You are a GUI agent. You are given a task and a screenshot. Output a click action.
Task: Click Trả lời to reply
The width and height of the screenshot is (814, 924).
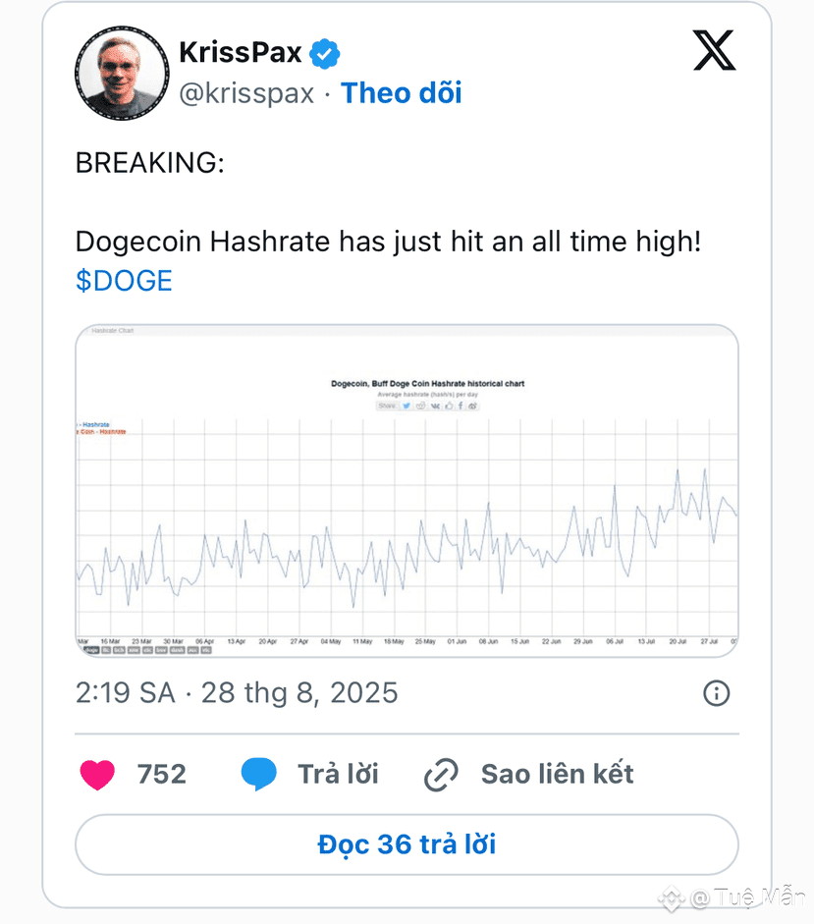[x=338, y=775]
